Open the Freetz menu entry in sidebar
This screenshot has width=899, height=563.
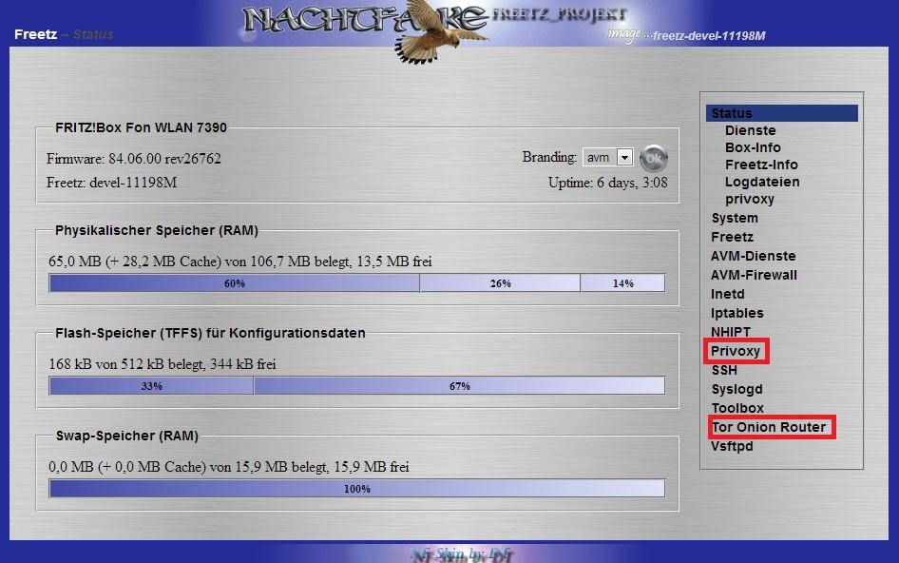point(732,237)
